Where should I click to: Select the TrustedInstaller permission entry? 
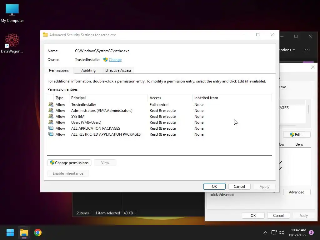159,104
